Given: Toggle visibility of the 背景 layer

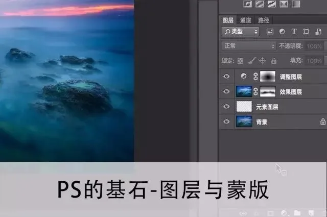Looking at the screenshot, I should pyautogui.click(x=226, y=122).
